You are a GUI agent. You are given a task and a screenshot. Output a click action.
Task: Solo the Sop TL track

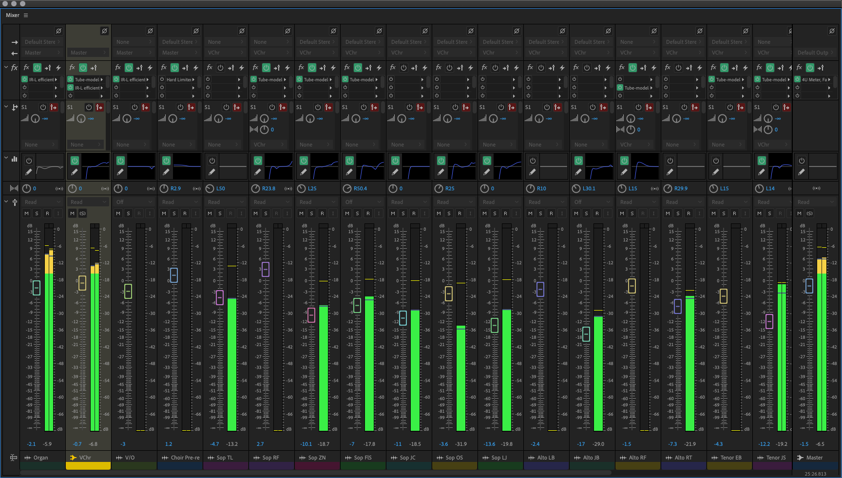point(220,213)
